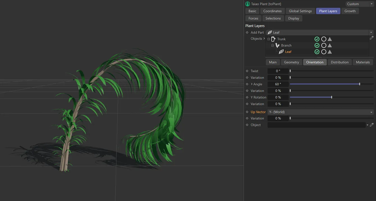Click the triangle marker next to Trunk
This screenshot has width=376, height=201.
click(330, 39)
